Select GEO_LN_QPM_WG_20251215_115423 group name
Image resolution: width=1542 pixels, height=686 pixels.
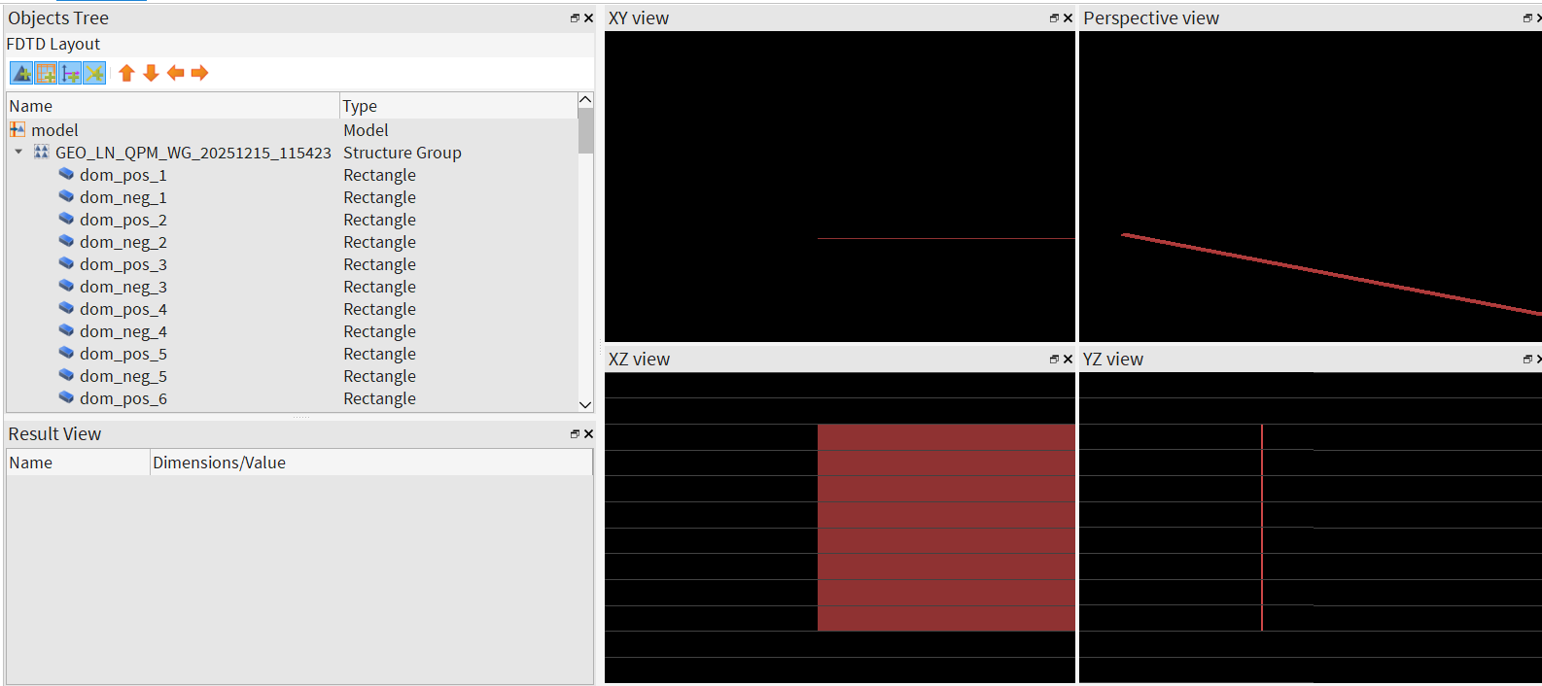coord(193,153)
